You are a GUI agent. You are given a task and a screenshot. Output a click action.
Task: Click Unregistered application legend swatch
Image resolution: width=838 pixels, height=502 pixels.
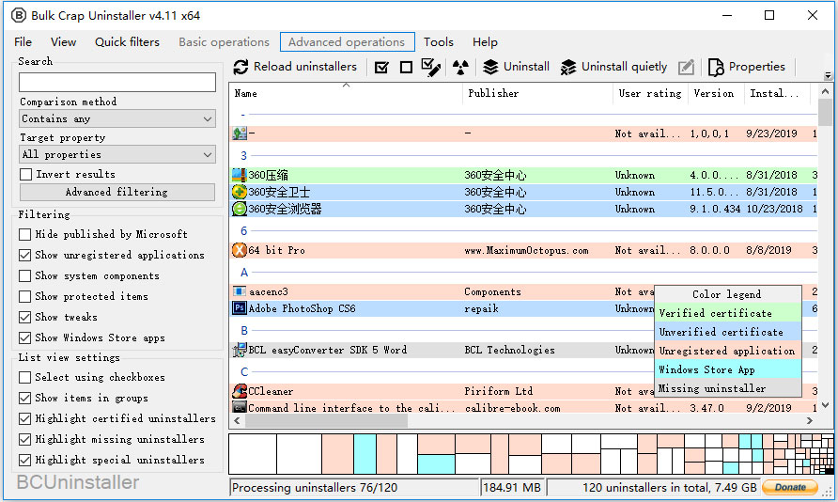(x=727, y=351)
